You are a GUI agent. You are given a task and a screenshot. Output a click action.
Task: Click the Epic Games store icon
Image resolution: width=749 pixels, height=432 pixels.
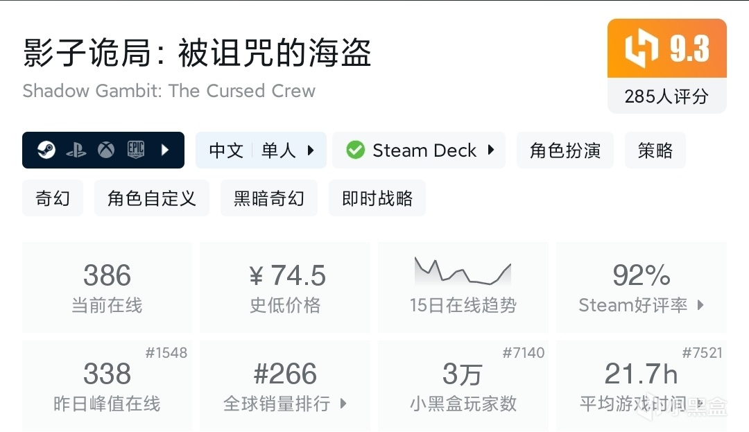click(136, 150)
